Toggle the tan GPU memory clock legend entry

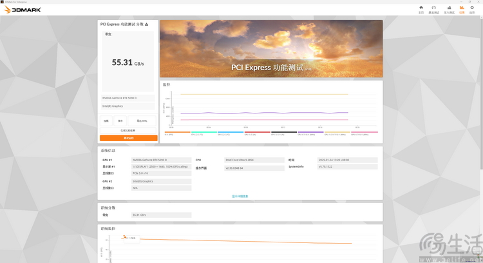pos(337,133)
